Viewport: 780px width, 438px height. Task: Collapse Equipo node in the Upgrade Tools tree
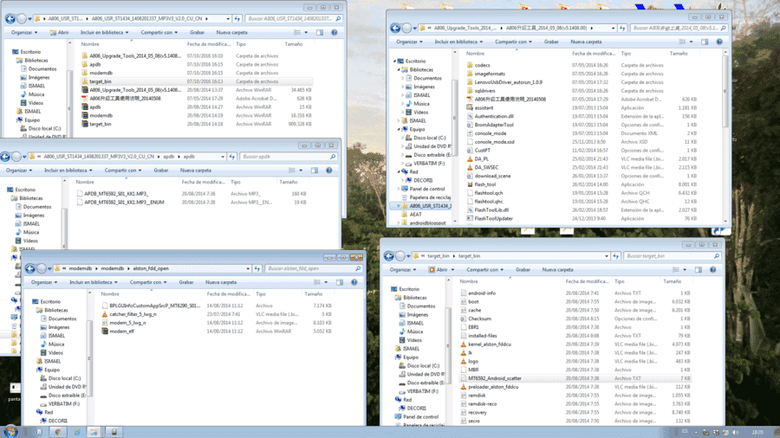(x=400, y=130)
